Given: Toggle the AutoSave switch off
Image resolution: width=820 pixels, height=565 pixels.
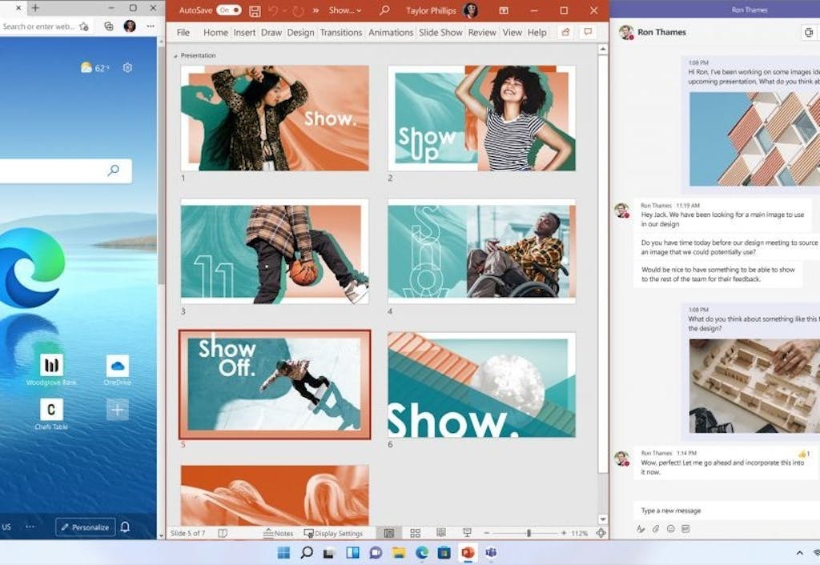Looking at the screenshot, I should tap(228, 11).
